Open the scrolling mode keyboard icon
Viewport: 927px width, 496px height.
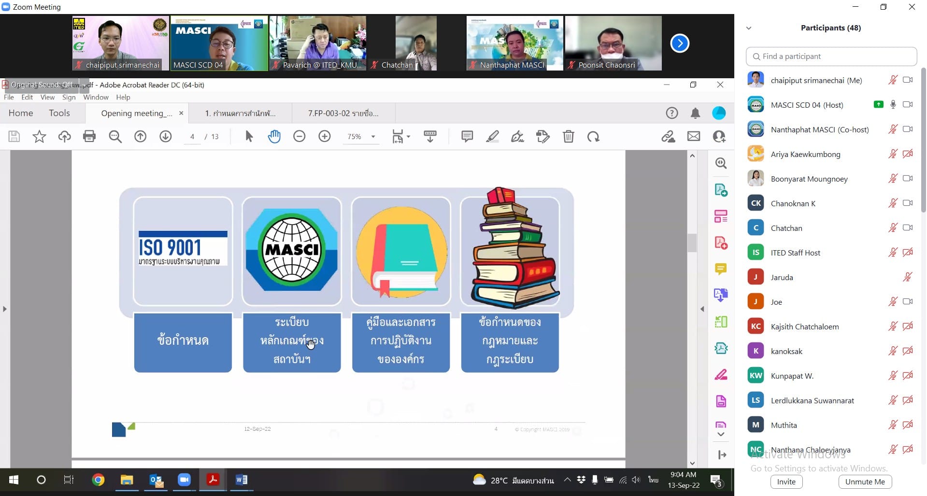(430, 137)
